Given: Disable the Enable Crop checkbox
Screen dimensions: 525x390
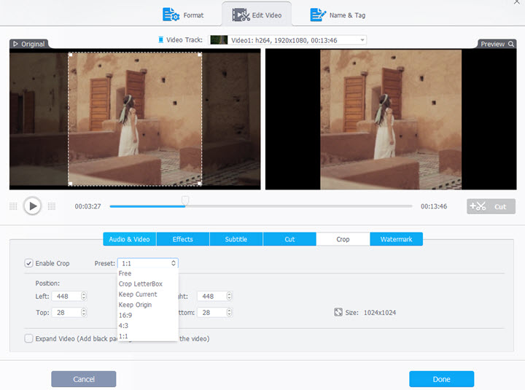Looking at the screenshot, I should click(x=28, y=263).
